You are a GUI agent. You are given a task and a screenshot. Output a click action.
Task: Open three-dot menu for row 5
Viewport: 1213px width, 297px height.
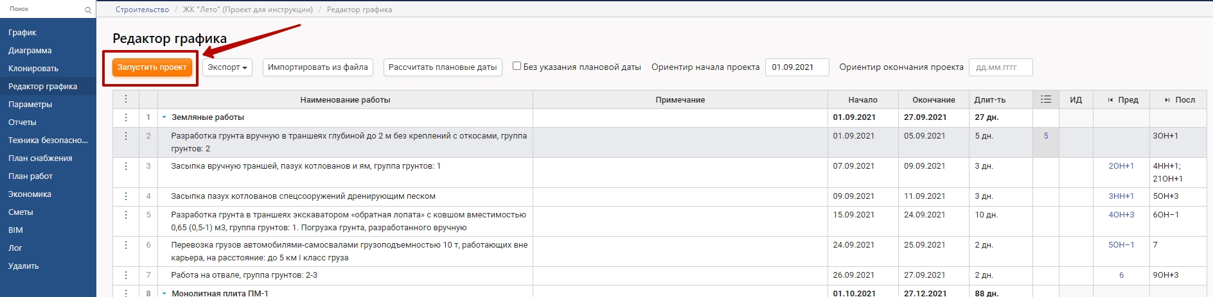(126, 215)
